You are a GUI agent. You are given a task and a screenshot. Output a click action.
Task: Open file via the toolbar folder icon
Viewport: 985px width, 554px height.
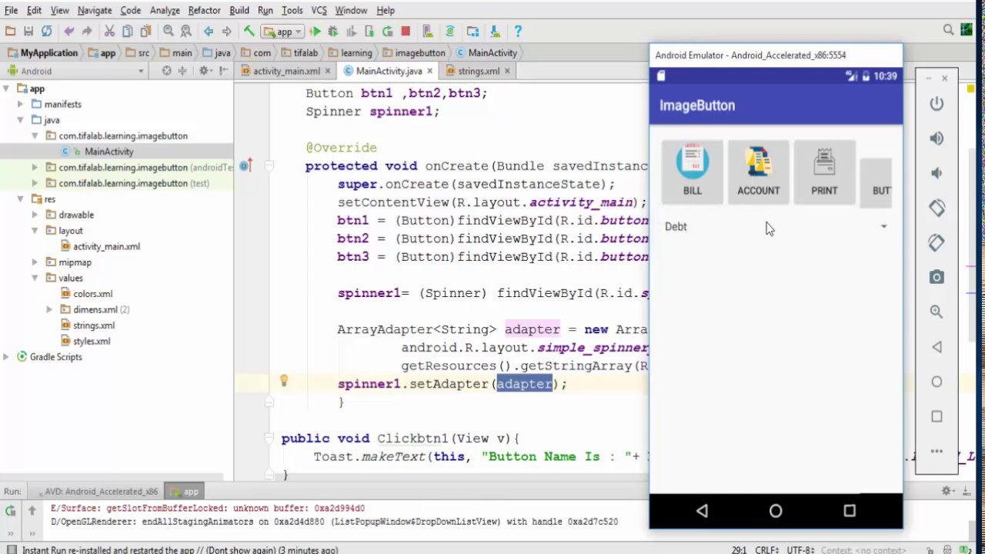pyautogui.click(x=10, y=32)
